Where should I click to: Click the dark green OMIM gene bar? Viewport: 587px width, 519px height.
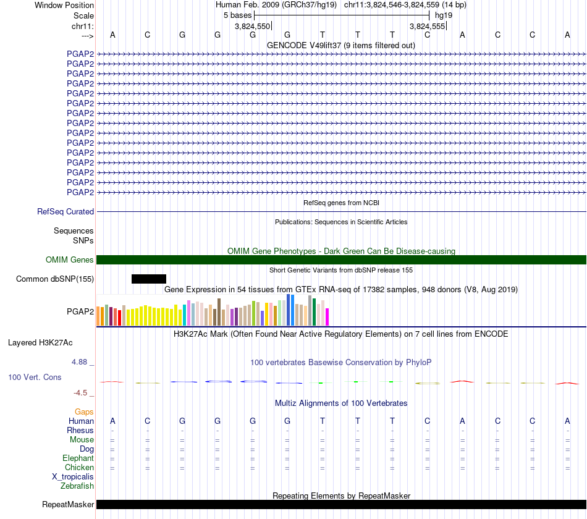point(341,260)
